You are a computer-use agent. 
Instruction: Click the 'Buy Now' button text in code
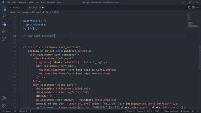[91, 73]
